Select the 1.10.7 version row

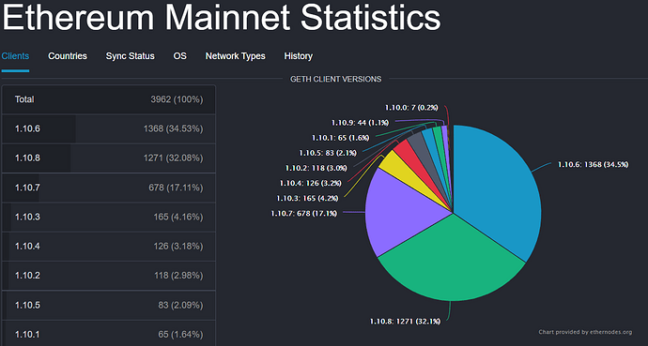click(x=109, y=188)
